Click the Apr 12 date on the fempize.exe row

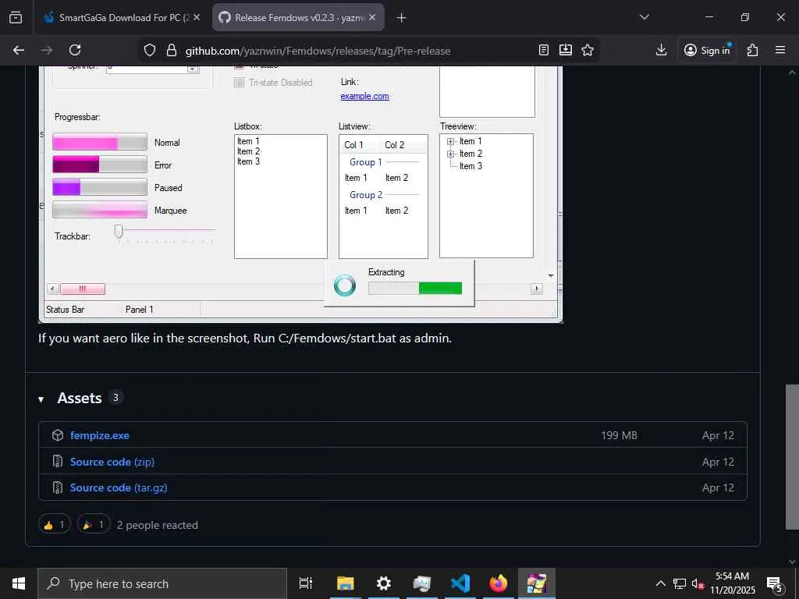(718, 435)
